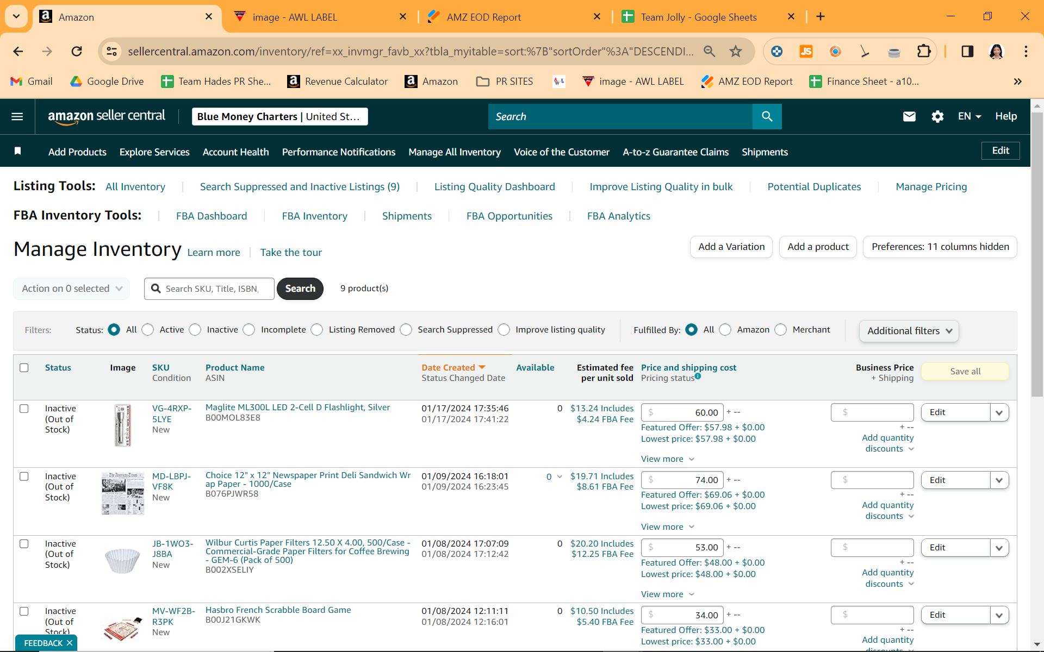
Task: Click the zoom magnifier icon in address bar
Action: click(x=709, y=51)
